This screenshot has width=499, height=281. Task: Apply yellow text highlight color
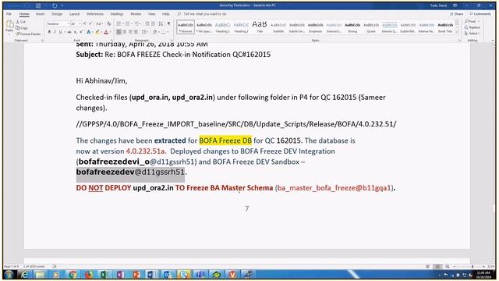(x=98, y=32)
